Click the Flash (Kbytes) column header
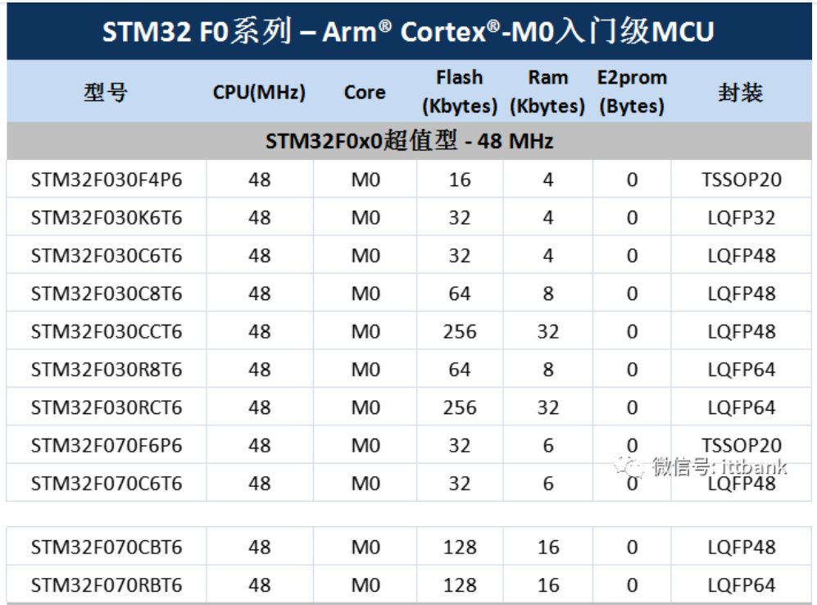This screenshot has width=817, height=605. pos(460,91)
